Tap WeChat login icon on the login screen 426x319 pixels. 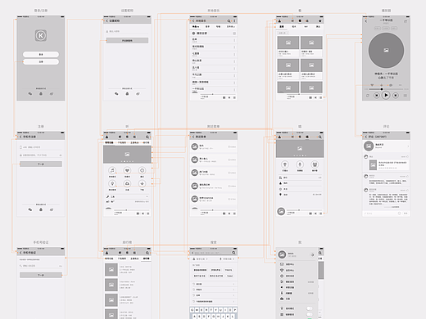(30, 94)
